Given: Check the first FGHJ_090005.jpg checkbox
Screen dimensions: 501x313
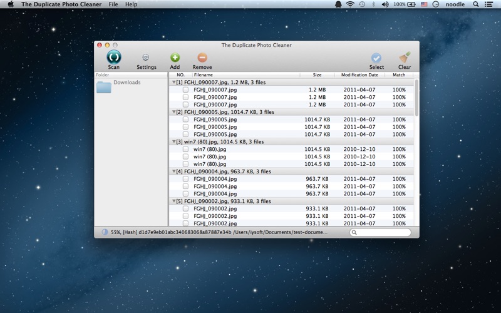Looking at the screenshot, I should pyautogui.click(x=185, y=120).
